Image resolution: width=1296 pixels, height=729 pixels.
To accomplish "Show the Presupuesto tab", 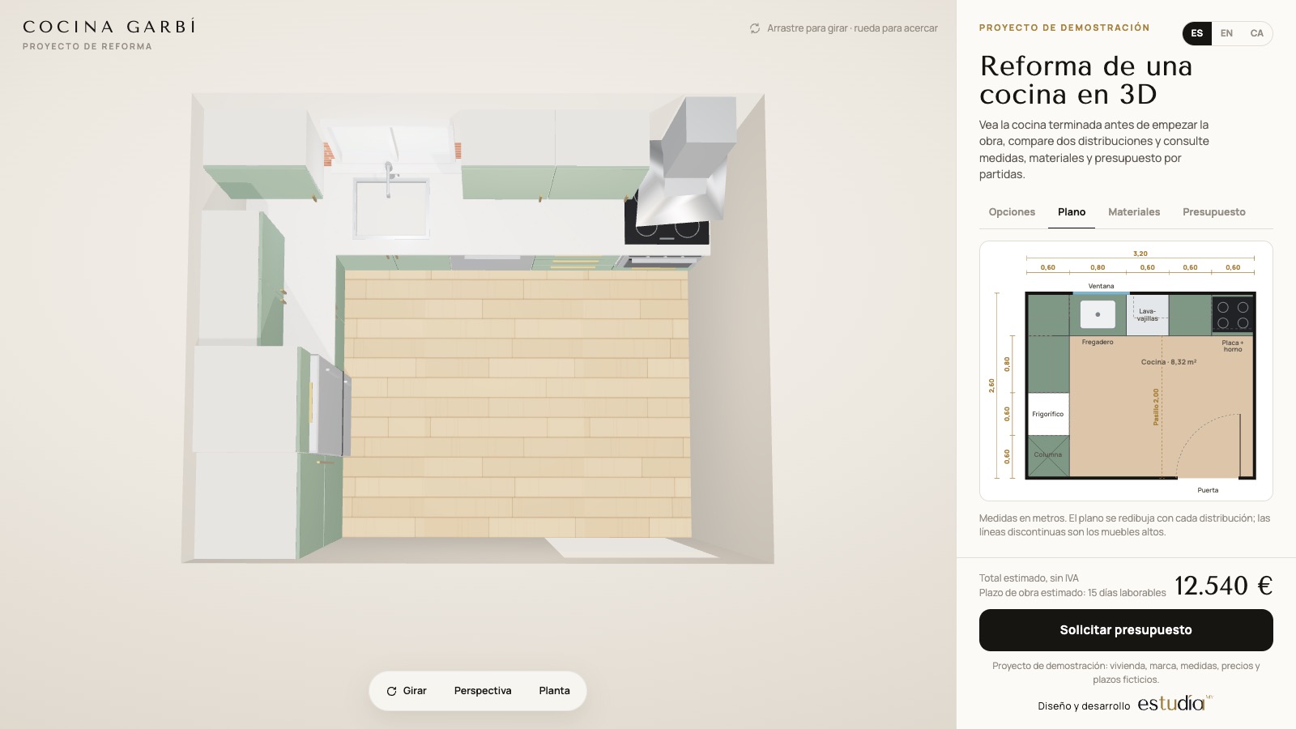I will 1213,212.
